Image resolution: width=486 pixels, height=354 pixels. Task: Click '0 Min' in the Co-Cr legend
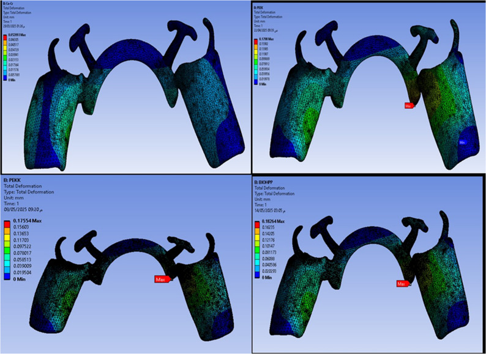(x=12, y=80)
